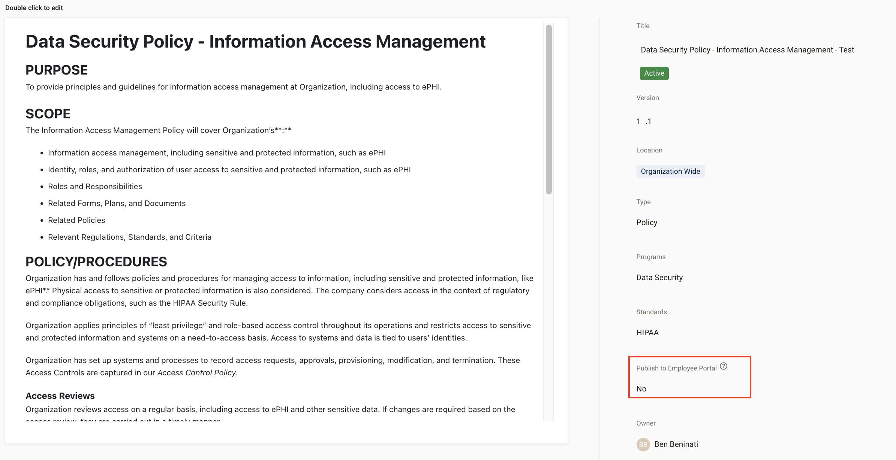Click the Publish to Employee Portal label
The width and height of the screenshot is (896, 460).
676,368
